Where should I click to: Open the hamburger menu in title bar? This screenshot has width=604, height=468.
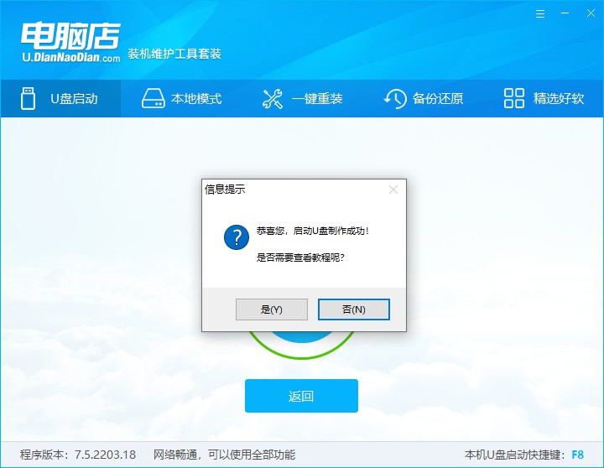[x=541, y=15]
